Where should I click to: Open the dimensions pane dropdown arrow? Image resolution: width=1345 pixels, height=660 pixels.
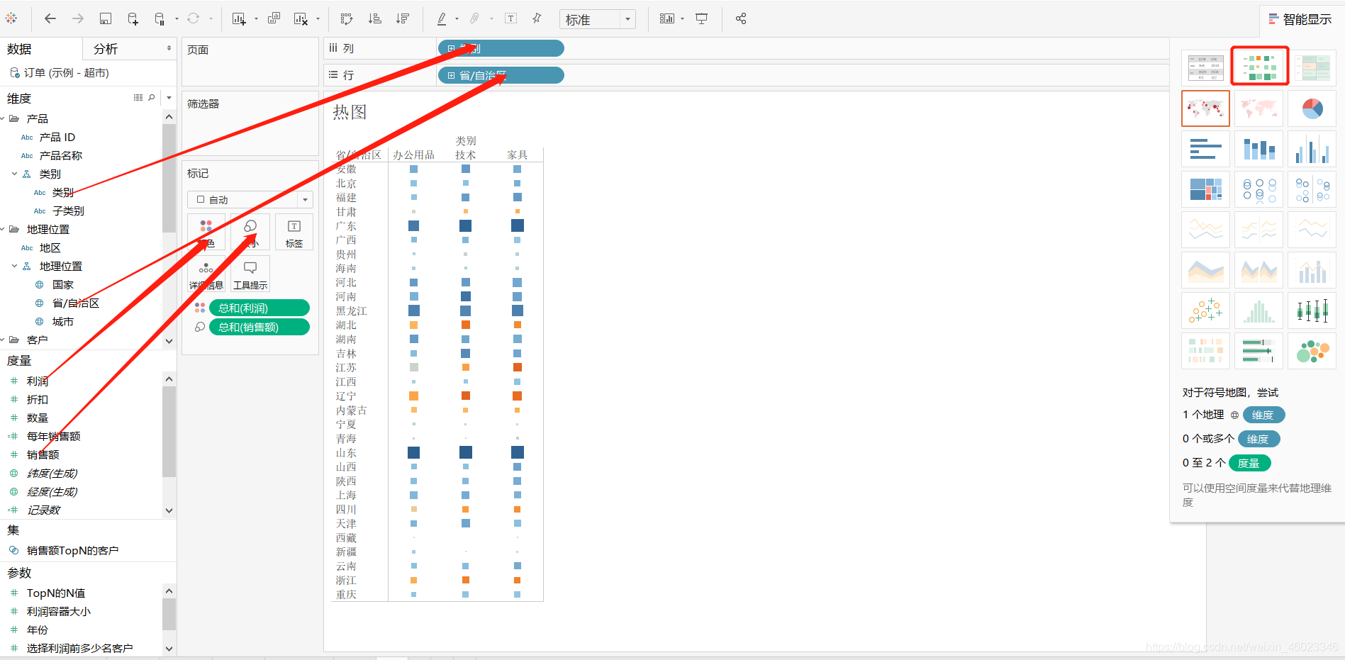click(169, 98)
